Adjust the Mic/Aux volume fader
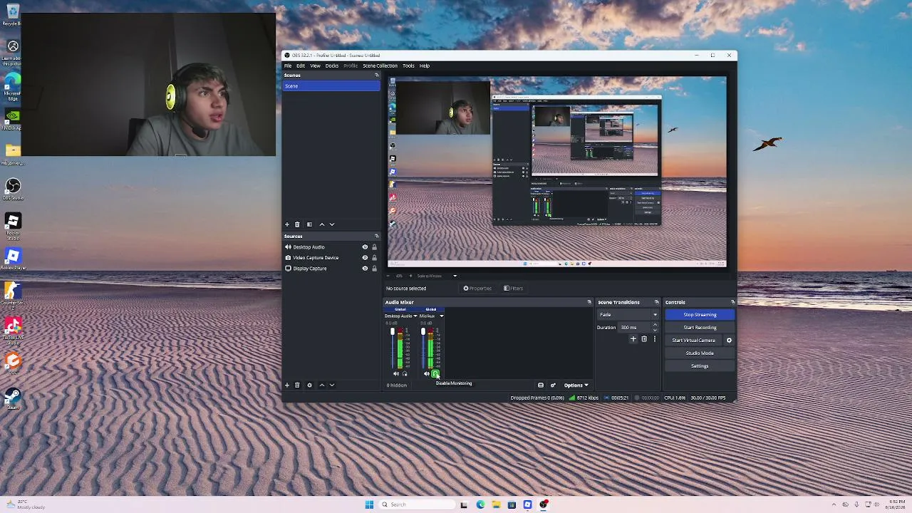The image size is (912, 513). point(423,333)
